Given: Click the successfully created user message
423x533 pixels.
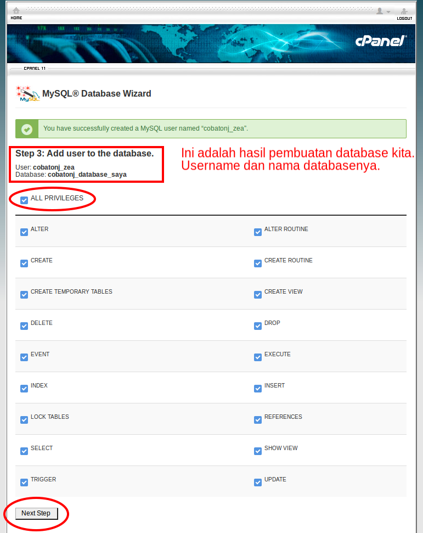Looking at the screenshot, I should tap(146, 128).
